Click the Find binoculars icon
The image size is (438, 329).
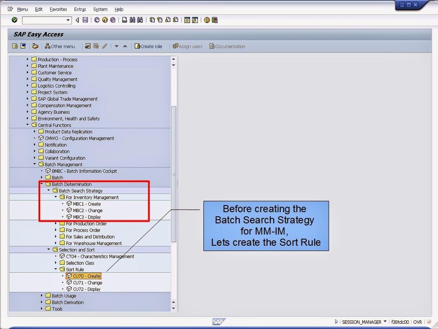(132, 20)
